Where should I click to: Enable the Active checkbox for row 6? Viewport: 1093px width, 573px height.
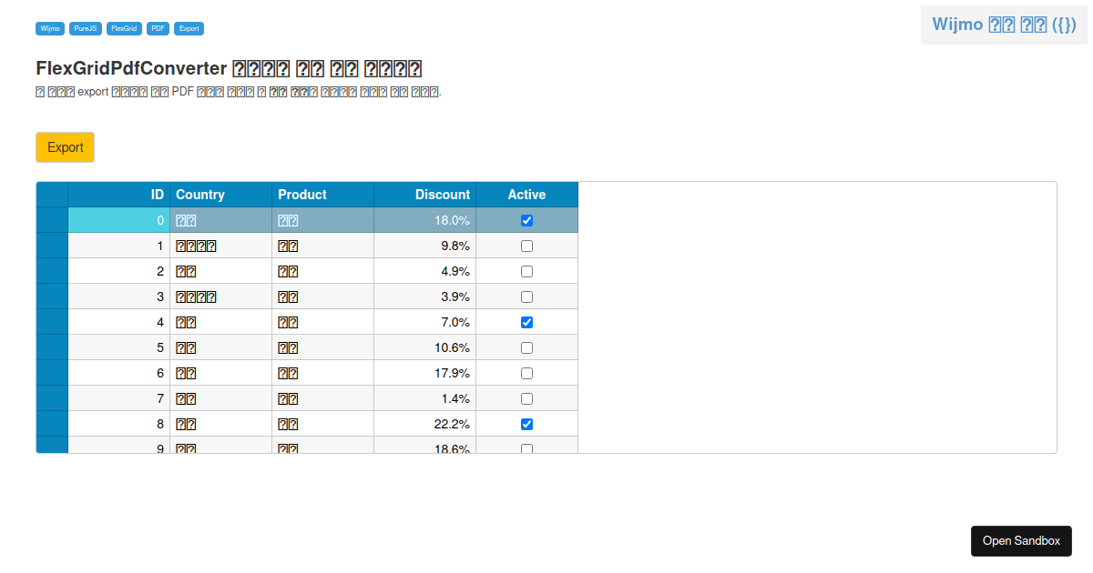coord(526,373)
